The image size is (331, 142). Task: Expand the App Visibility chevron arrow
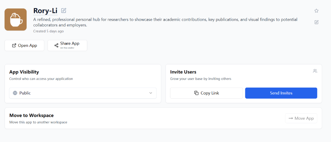(x=151, y=93)
